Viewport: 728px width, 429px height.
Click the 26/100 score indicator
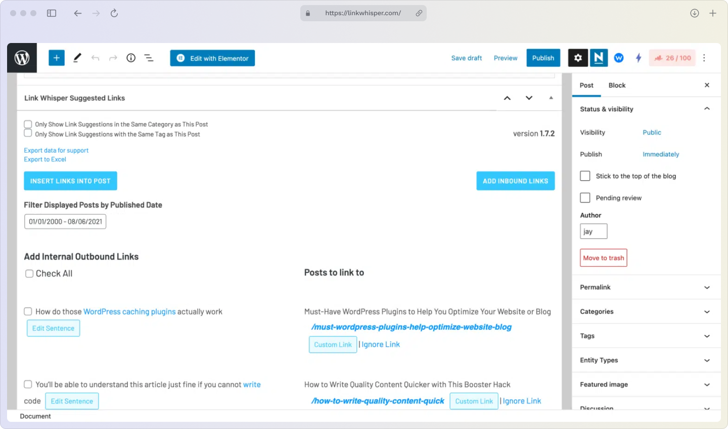tap(672, 58)
